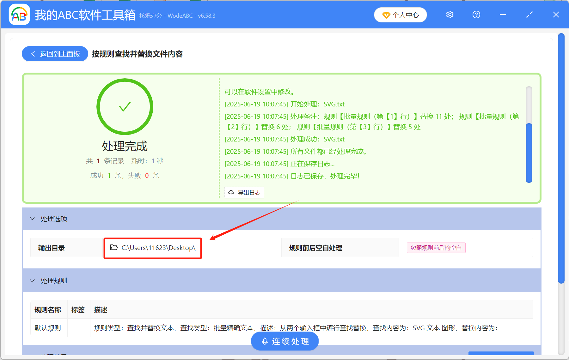Collapse the 处理规则 section

click(32, 280)
